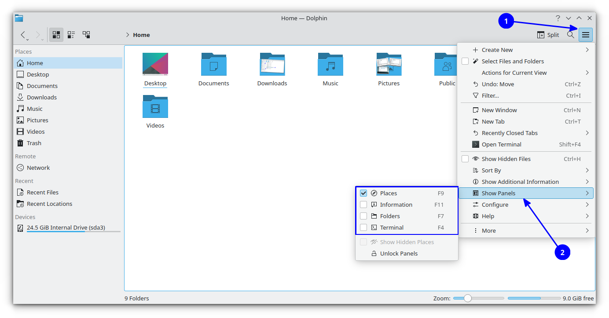Open the search magnifier

(571, 34)
